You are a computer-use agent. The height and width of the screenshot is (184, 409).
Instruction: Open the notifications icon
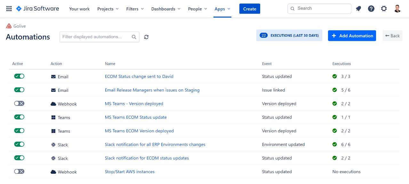click(358, 9)
